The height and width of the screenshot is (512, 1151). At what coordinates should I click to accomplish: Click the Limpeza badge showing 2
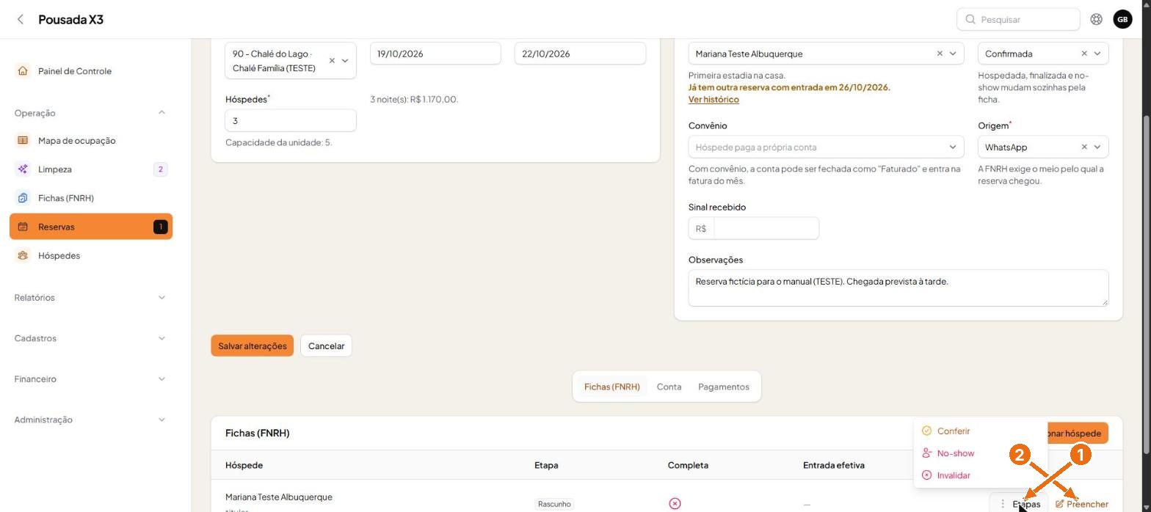(161, 169)
